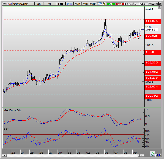This screenshot has width=164, height=159.
Task: Click the blue refresh arrows icon
Action: click(99, 4)
